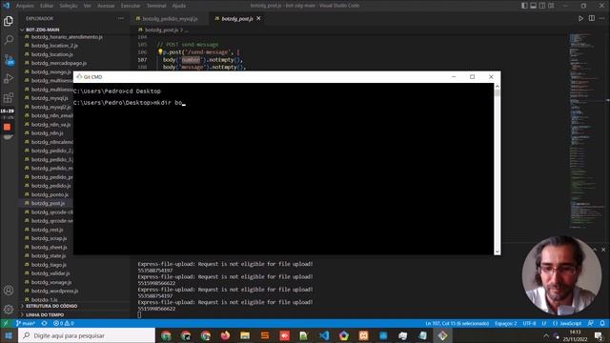Image resolution: width=610 pixels, height=343 pixels.
Task: Open the Terminal menu
Action: point(156,6)
